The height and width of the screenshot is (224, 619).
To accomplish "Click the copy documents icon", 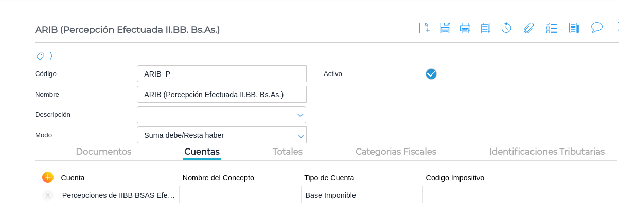I will (x=486, y=28).
